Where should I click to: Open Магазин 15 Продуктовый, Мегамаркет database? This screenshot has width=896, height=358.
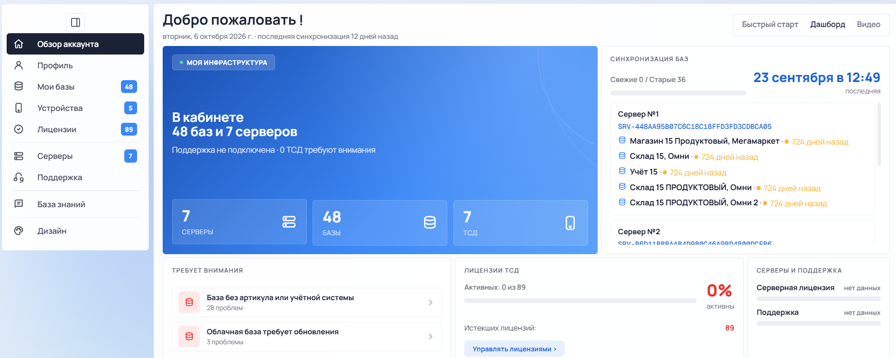704,141
